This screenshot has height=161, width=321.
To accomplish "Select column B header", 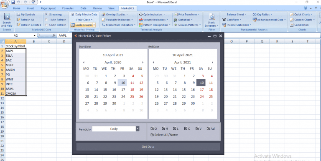I will pos(33,41).
